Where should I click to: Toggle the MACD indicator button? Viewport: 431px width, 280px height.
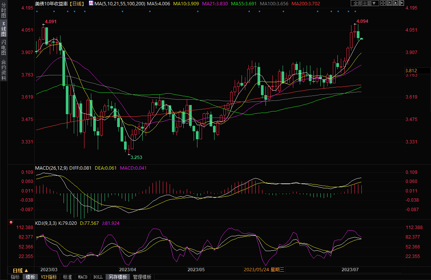(x=83, y=277)
